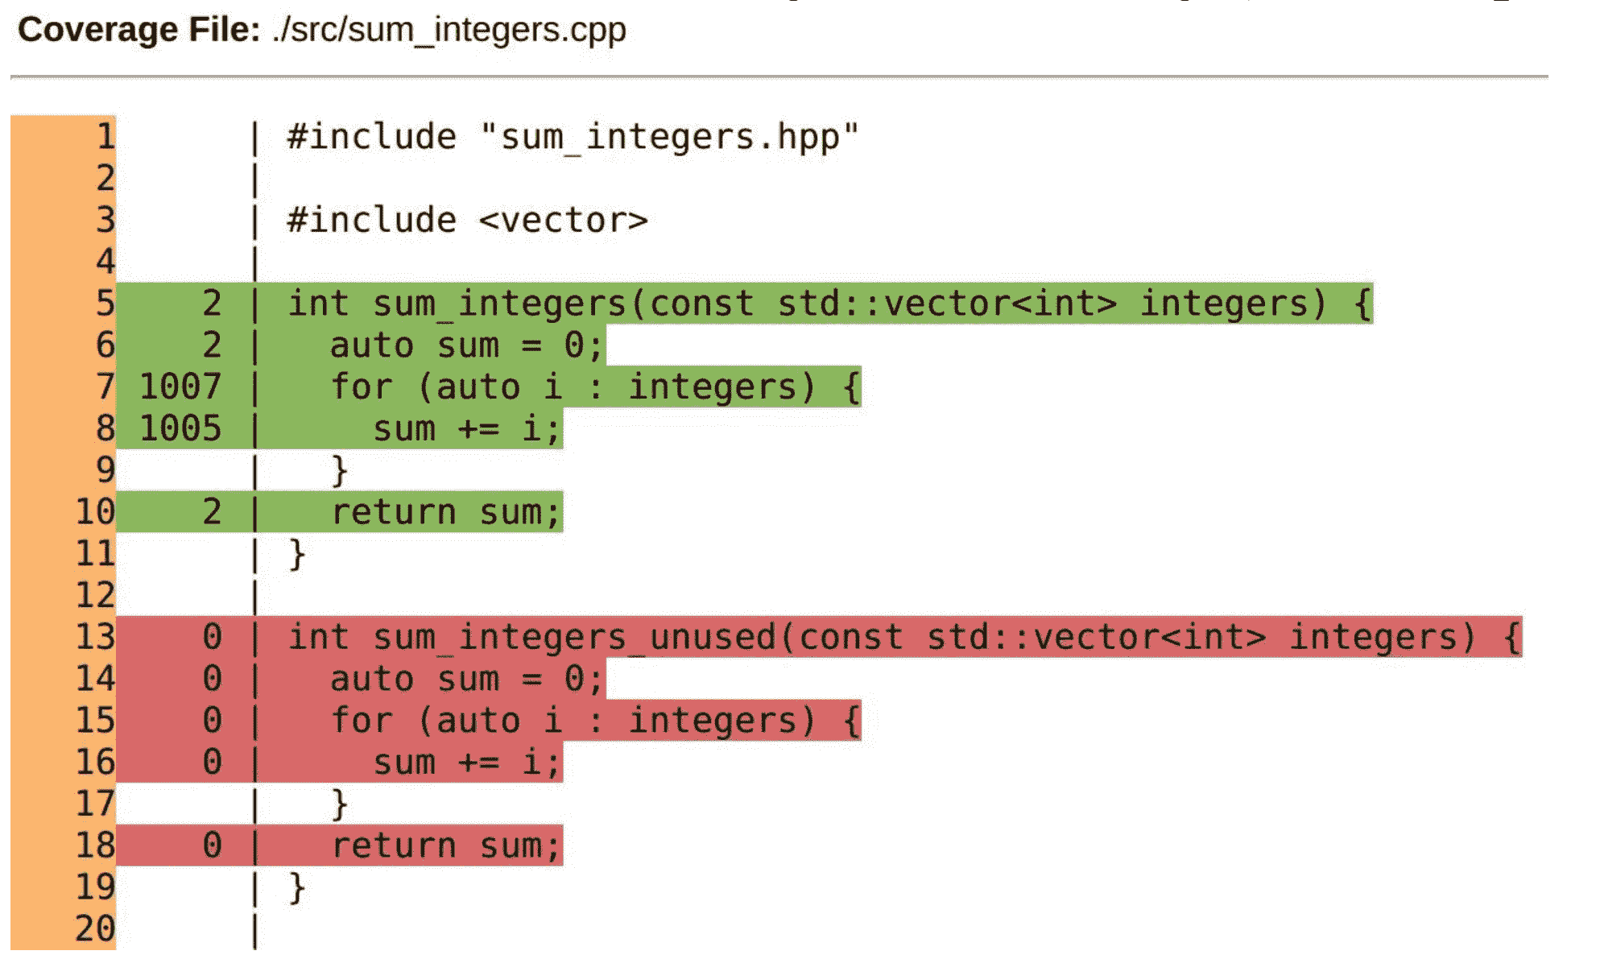1600x959 pixels.
Task: Click the red for-loop line of code
Action: pyautogui.click(x=595, y=721)
